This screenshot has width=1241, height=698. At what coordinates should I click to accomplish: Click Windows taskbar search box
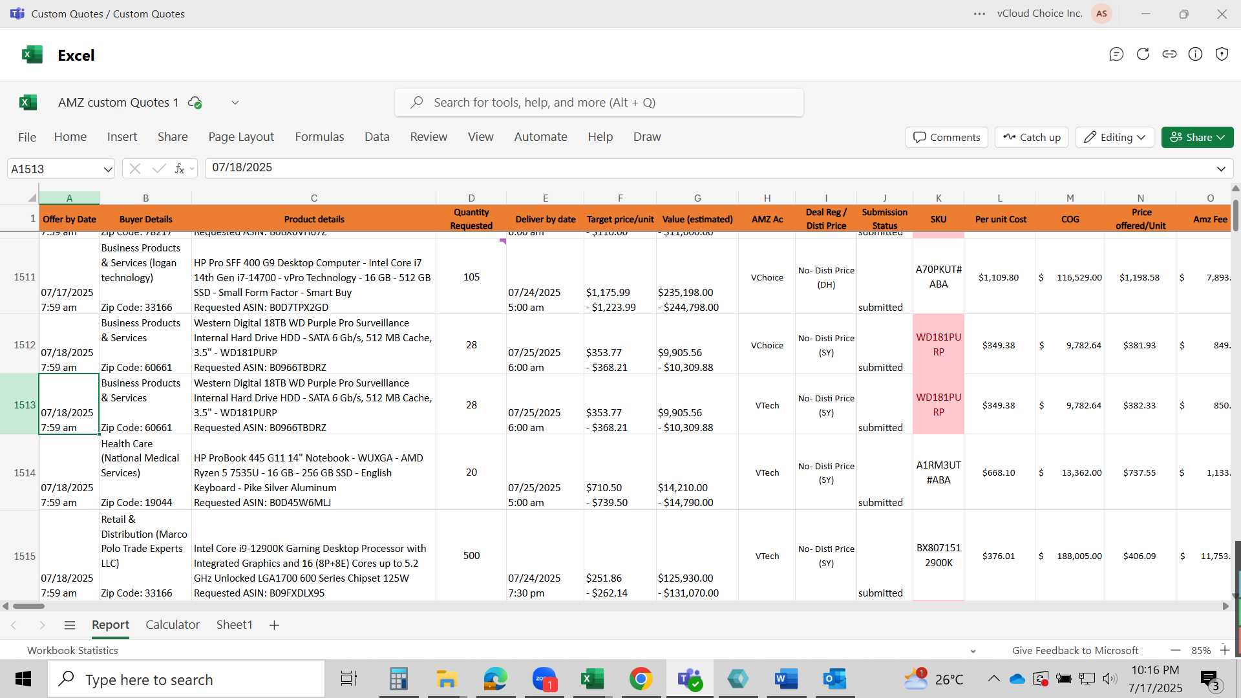tap(186, 679)
